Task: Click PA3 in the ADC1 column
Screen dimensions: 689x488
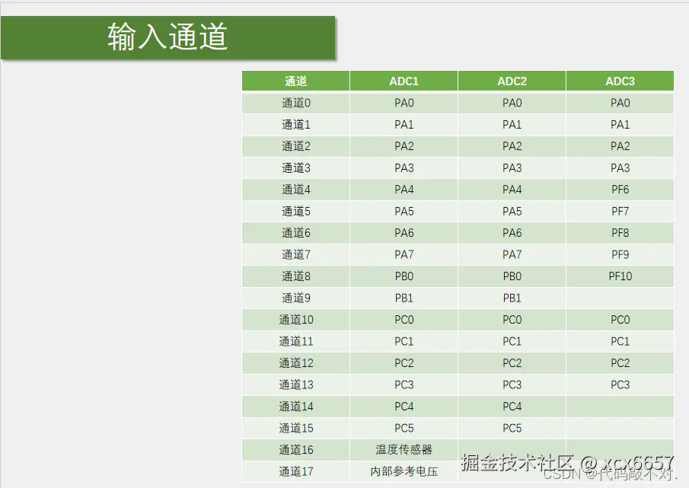Action: tap(404, 167)
